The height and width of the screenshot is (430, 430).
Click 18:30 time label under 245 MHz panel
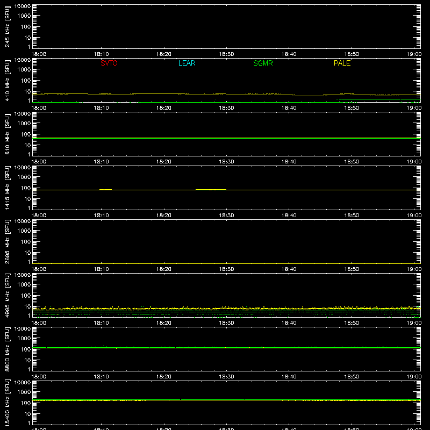pyautogui.click(x=226, y=54)
